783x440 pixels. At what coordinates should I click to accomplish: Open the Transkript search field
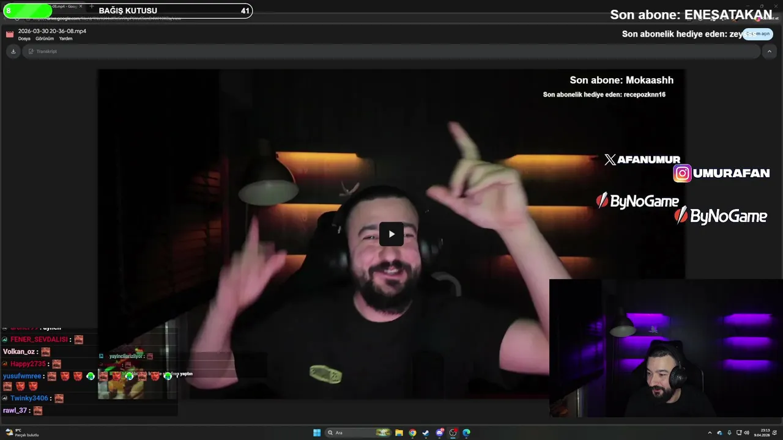(391, 51)
